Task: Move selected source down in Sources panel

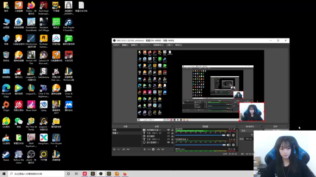Action: [163, 149]
